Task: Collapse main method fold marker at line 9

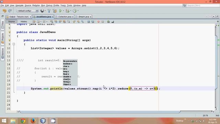Action: [x=14, y=44]
